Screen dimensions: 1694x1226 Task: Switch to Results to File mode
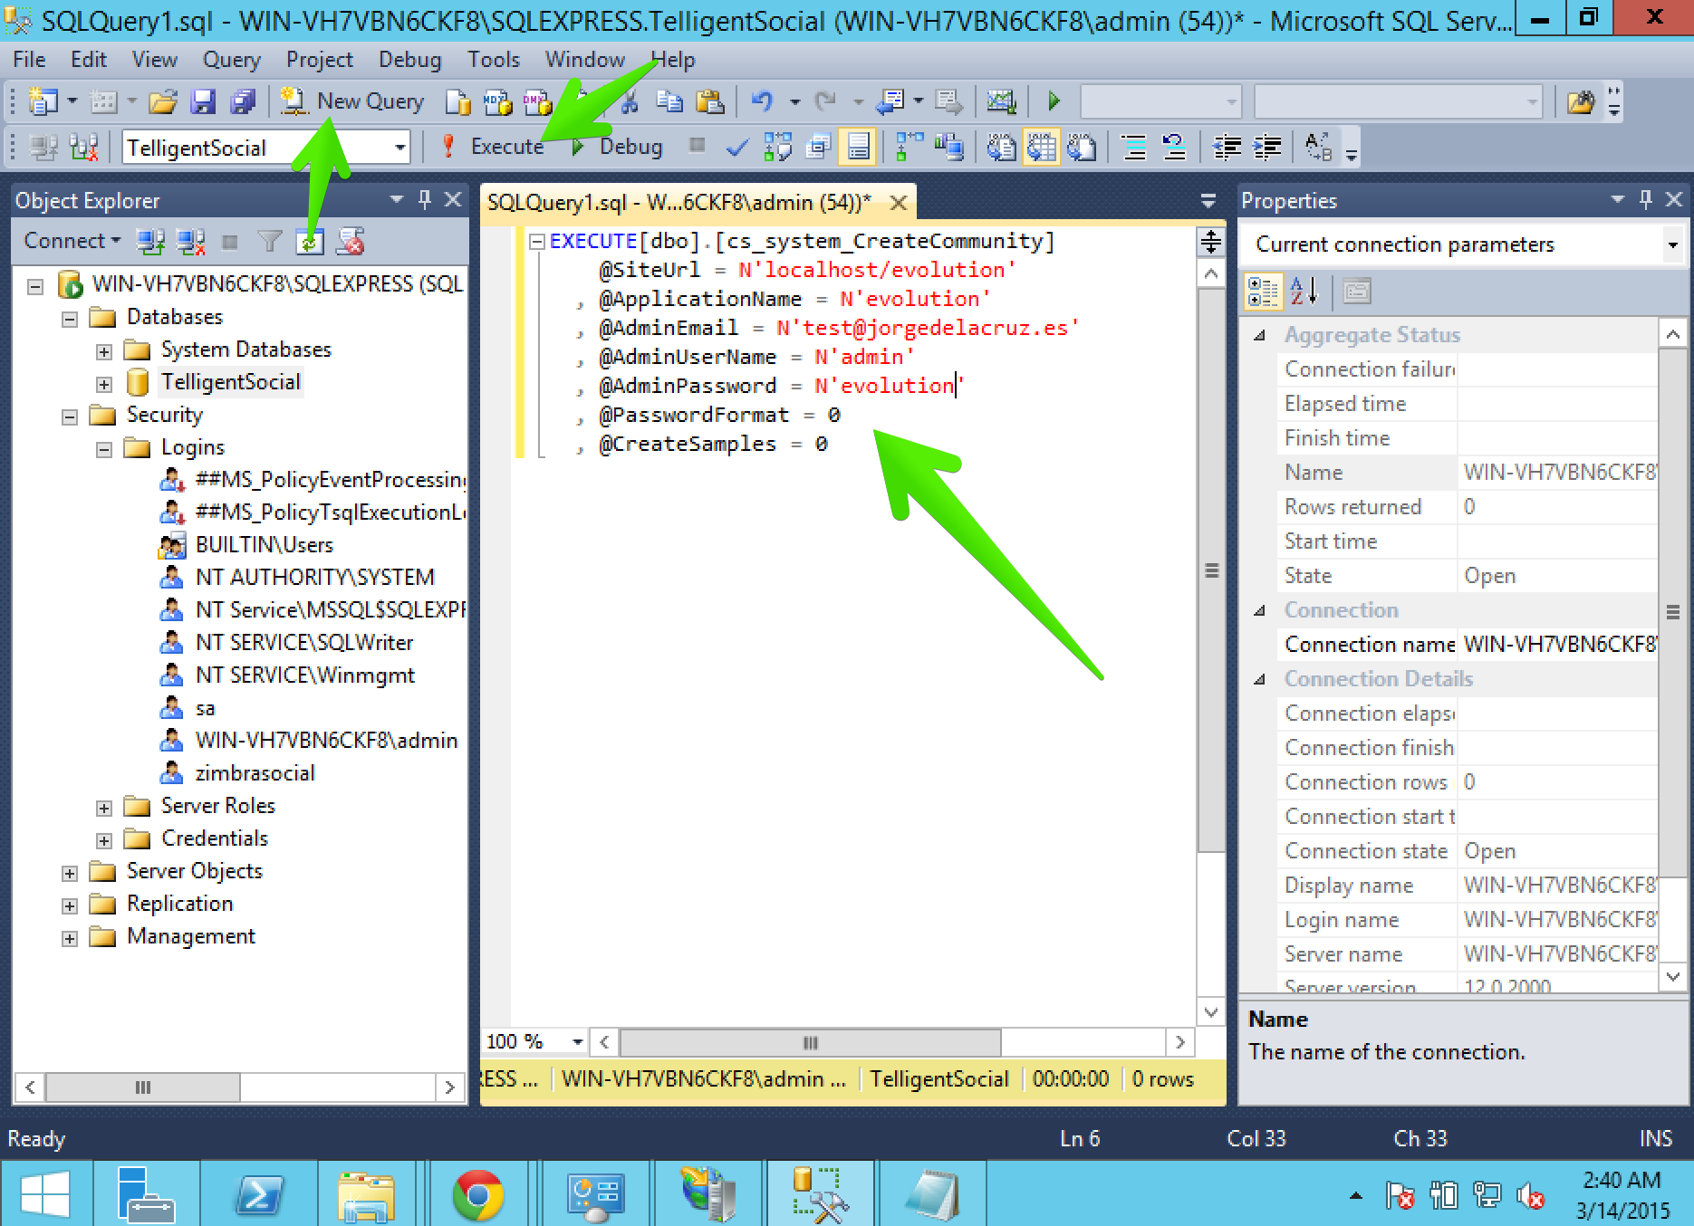click(1081, 147)
